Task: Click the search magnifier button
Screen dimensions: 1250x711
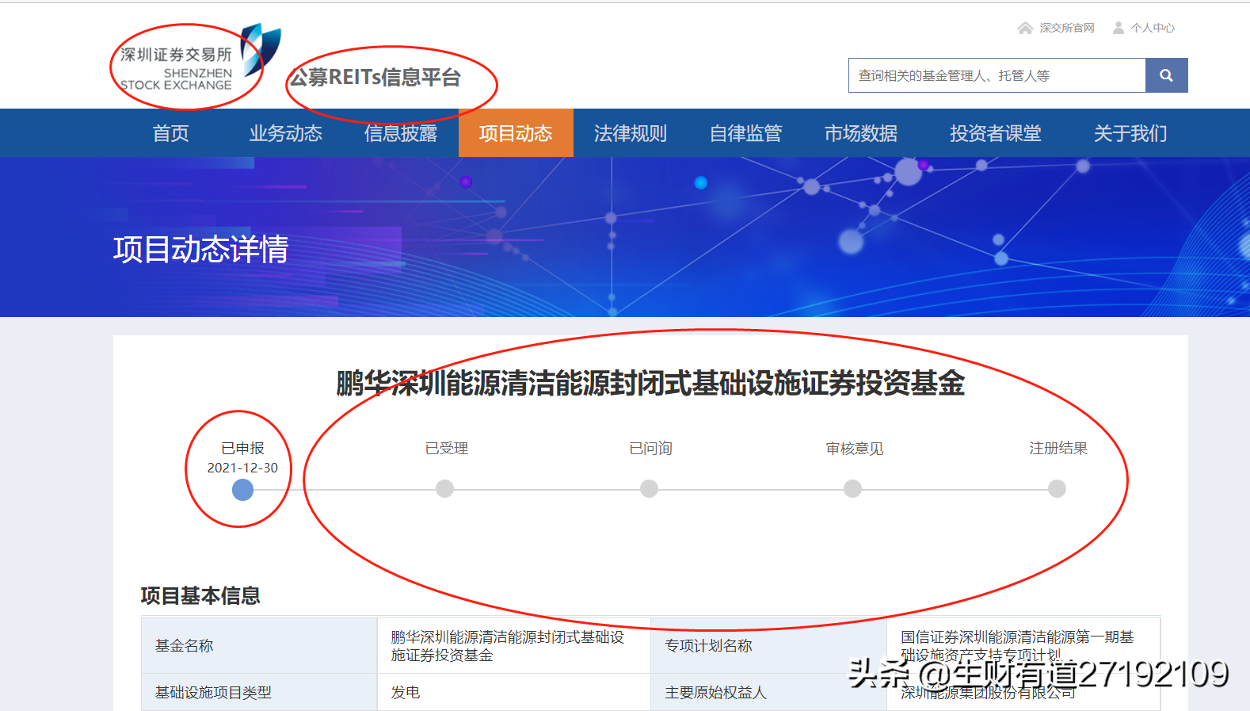Action: (x=1166, y=75)
